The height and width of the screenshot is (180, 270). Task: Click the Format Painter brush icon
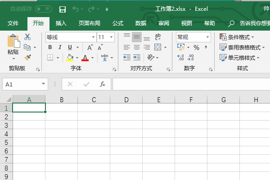tap(27, 57)
